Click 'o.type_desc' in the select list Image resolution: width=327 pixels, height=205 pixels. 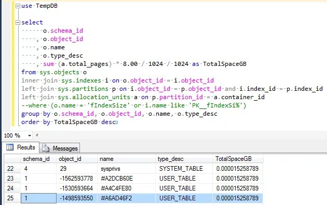click(x=63, y=56)
